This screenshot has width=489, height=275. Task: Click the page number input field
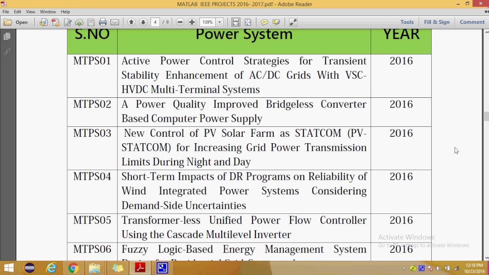pos(155,22)
